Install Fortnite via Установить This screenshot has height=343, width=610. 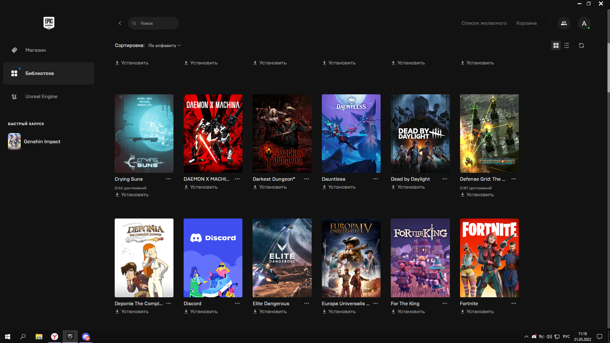click(x=477, y=312)
